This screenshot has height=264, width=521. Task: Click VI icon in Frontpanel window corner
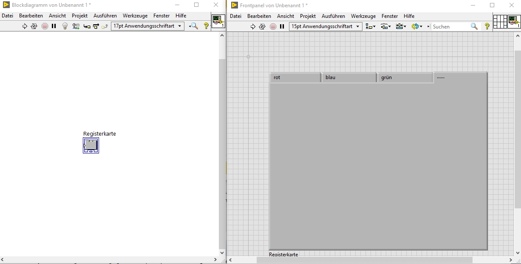point(514,21)
